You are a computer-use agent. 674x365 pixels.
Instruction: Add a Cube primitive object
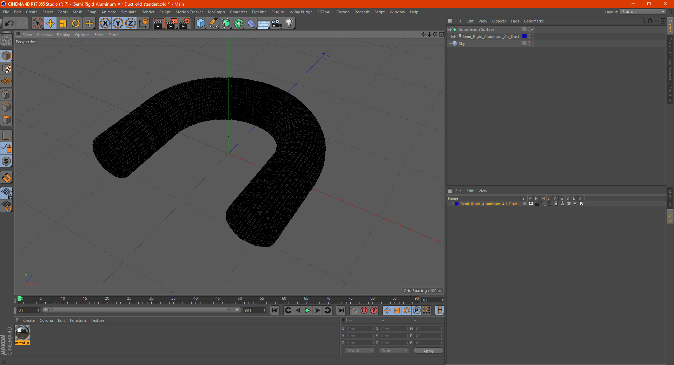[x=200, y=24]
